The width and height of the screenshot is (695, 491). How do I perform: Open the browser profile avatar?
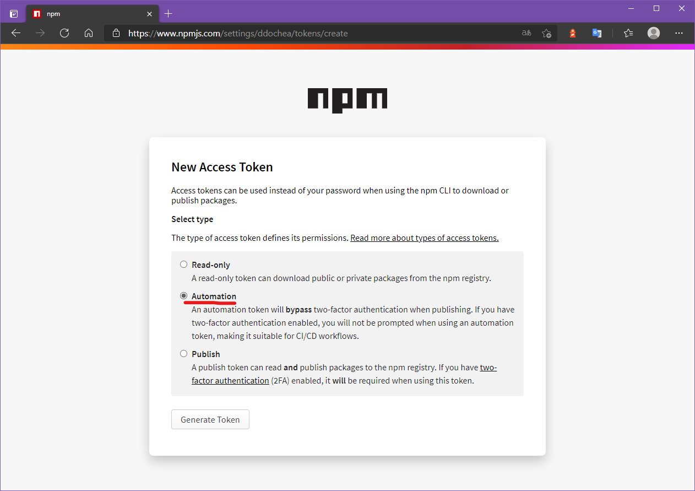654,33
